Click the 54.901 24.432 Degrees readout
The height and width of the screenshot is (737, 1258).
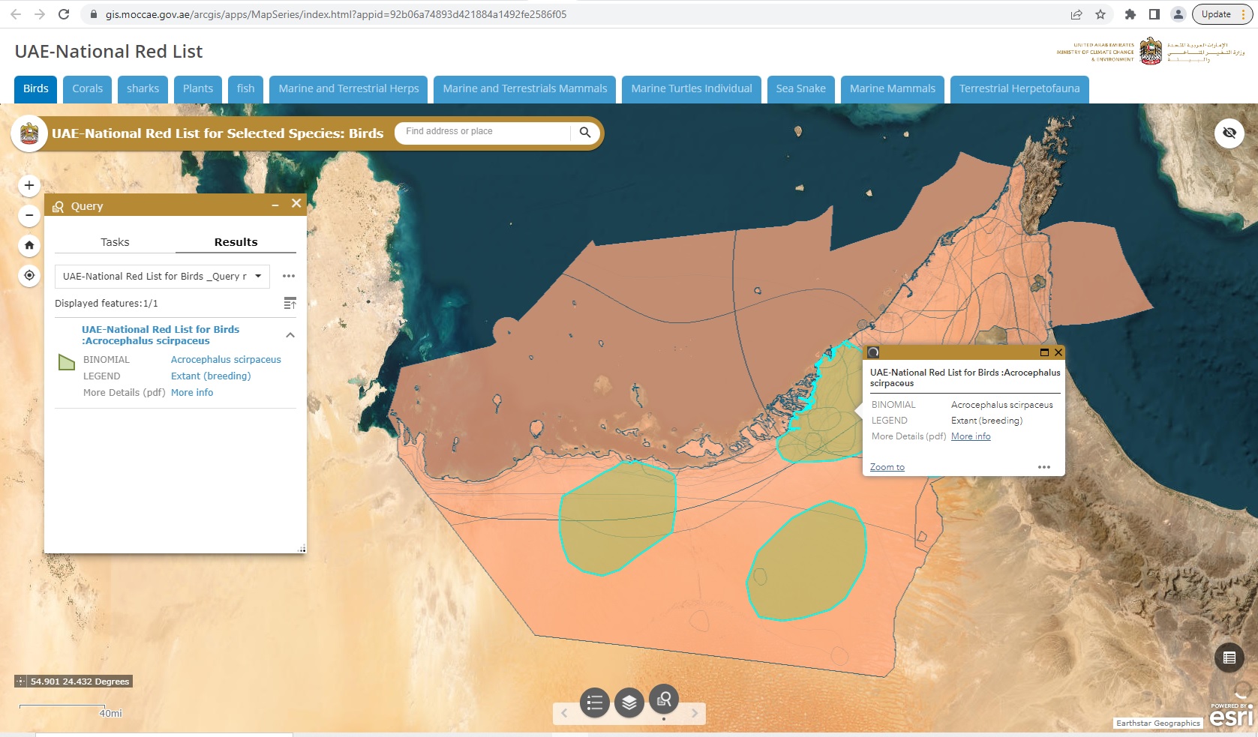(x=80, y=682)
